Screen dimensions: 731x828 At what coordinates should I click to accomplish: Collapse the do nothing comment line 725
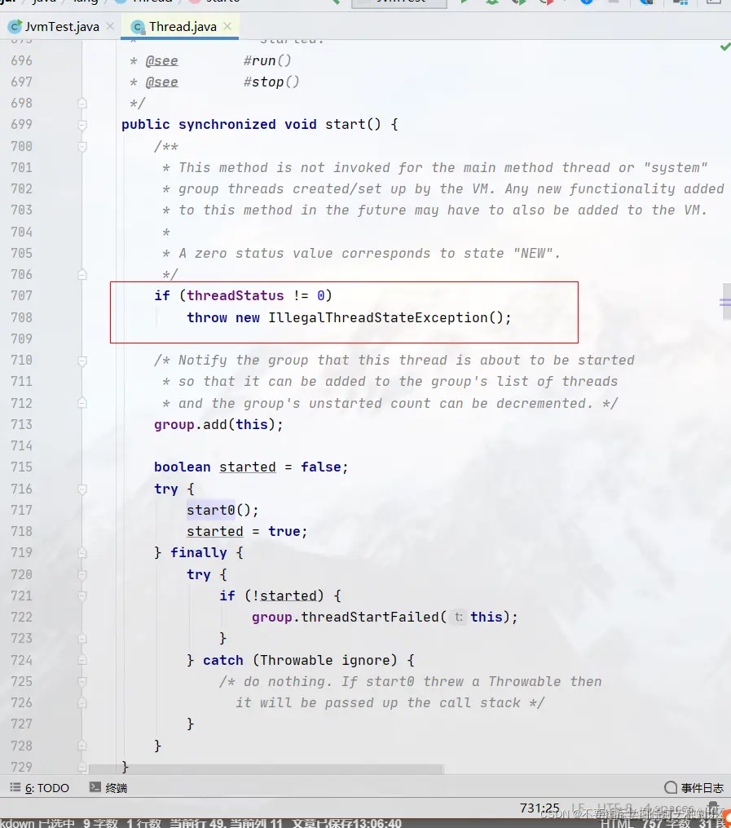82,682
